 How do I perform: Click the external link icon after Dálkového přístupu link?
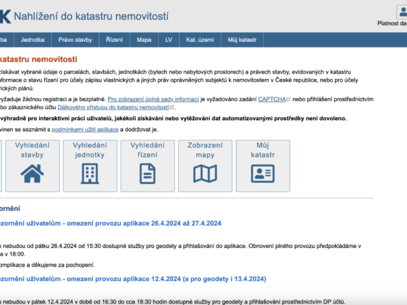point(172,107)
